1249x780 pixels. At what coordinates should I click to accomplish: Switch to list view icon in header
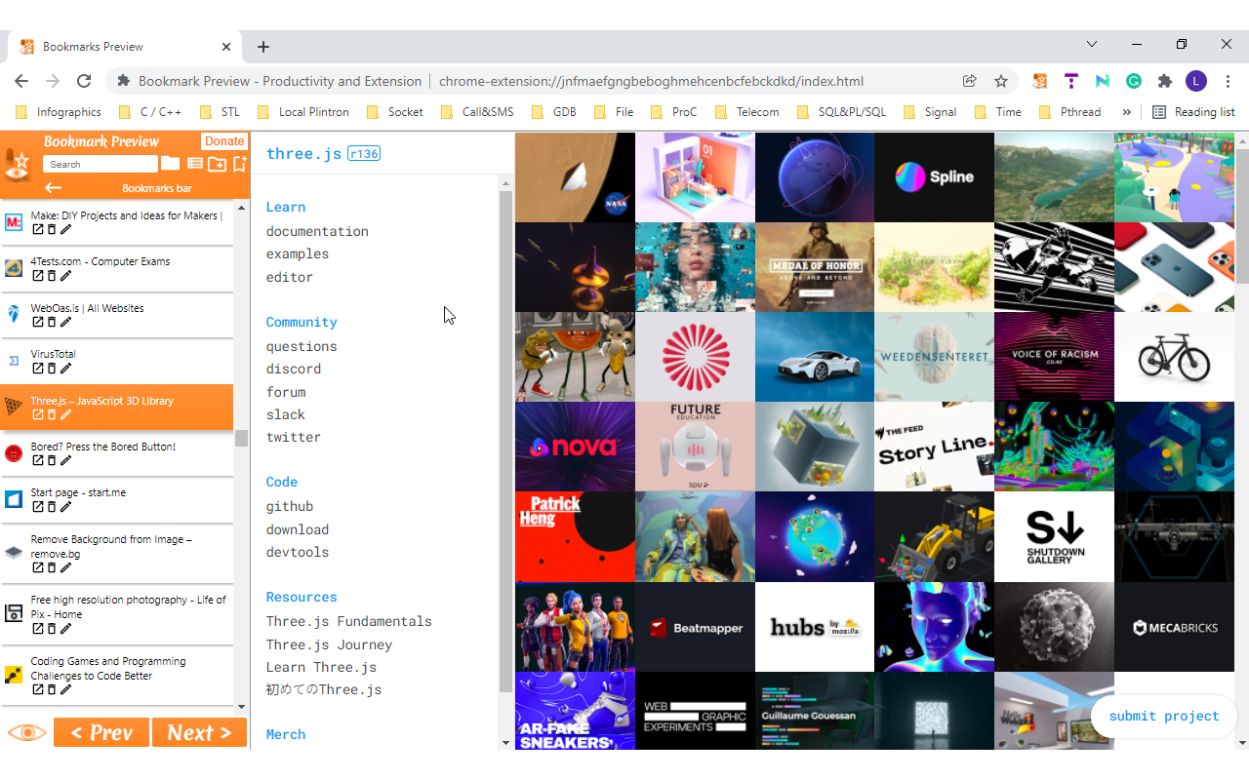click(x=195, y=164)
